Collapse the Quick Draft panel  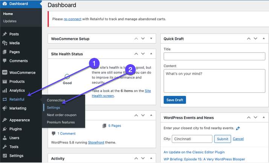tap(264, 38)
